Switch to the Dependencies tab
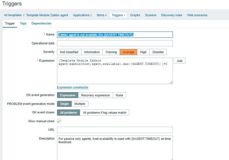Viewport: 229px width, 160px height. (41, 23)
